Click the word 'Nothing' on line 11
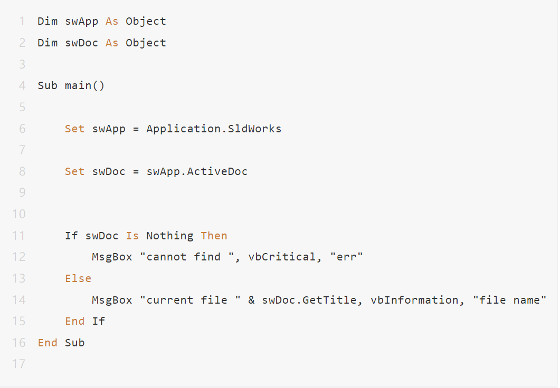 tap(169, 236)
